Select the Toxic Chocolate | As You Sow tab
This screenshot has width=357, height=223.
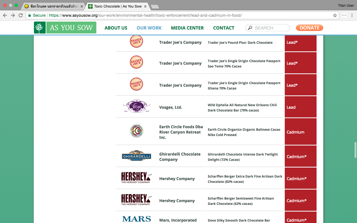pos(117,6)
